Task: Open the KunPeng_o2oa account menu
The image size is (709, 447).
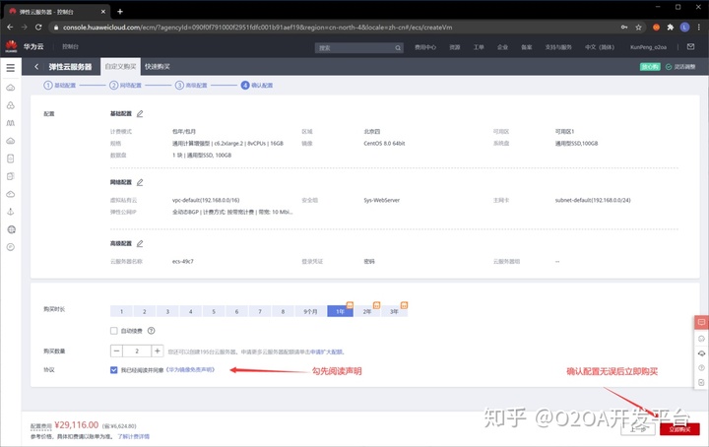Action: pyautogui.click(x=648, y=47)
